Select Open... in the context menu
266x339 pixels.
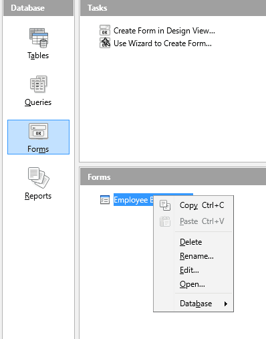[x=193, y=284]
